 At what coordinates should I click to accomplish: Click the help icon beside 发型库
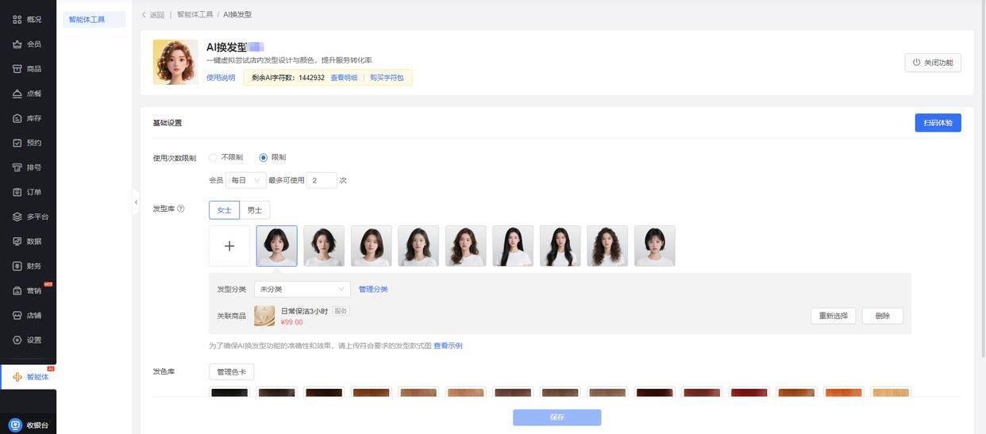click(x=181, y=209)
